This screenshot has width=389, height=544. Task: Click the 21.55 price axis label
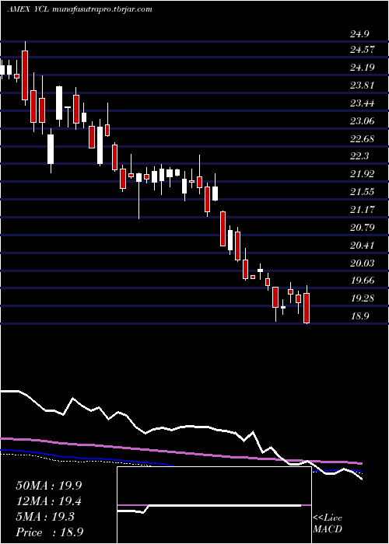(363, 191)
